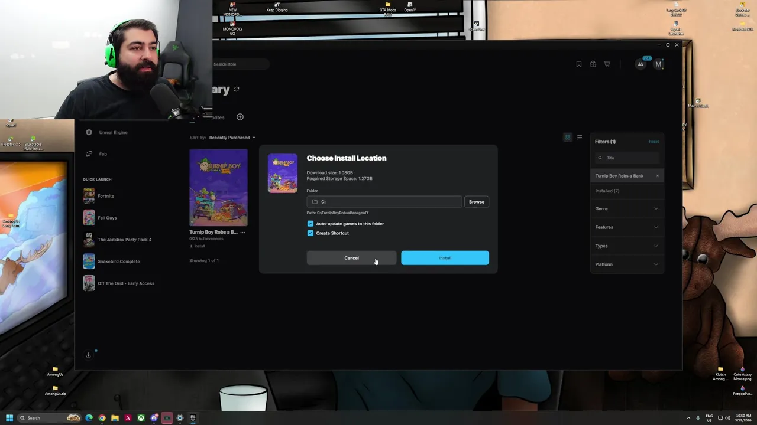Expand the Platform filter section

pos(627,264)
